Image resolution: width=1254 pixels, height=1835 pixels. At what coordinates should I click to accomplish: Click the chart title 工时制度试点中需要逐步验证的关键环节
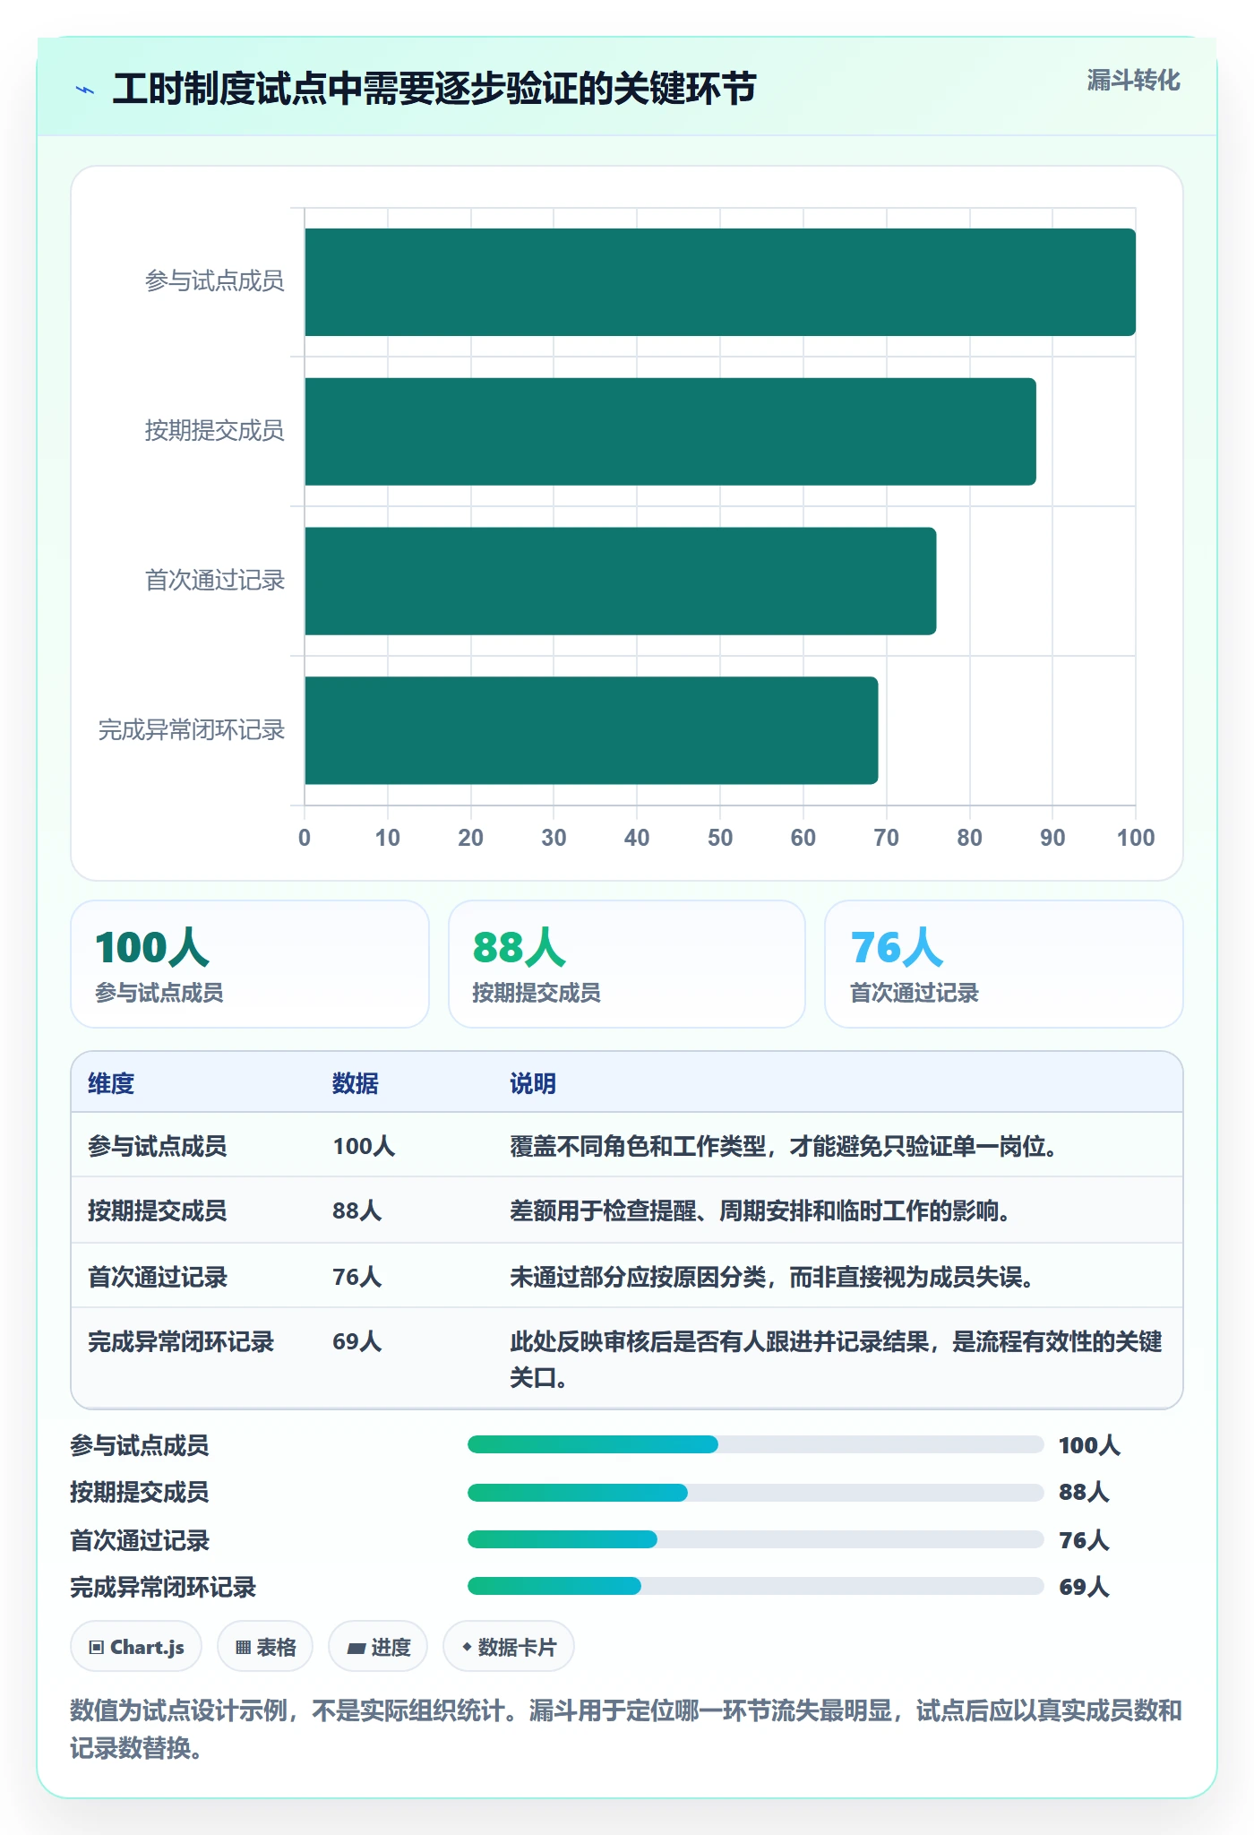434,89
